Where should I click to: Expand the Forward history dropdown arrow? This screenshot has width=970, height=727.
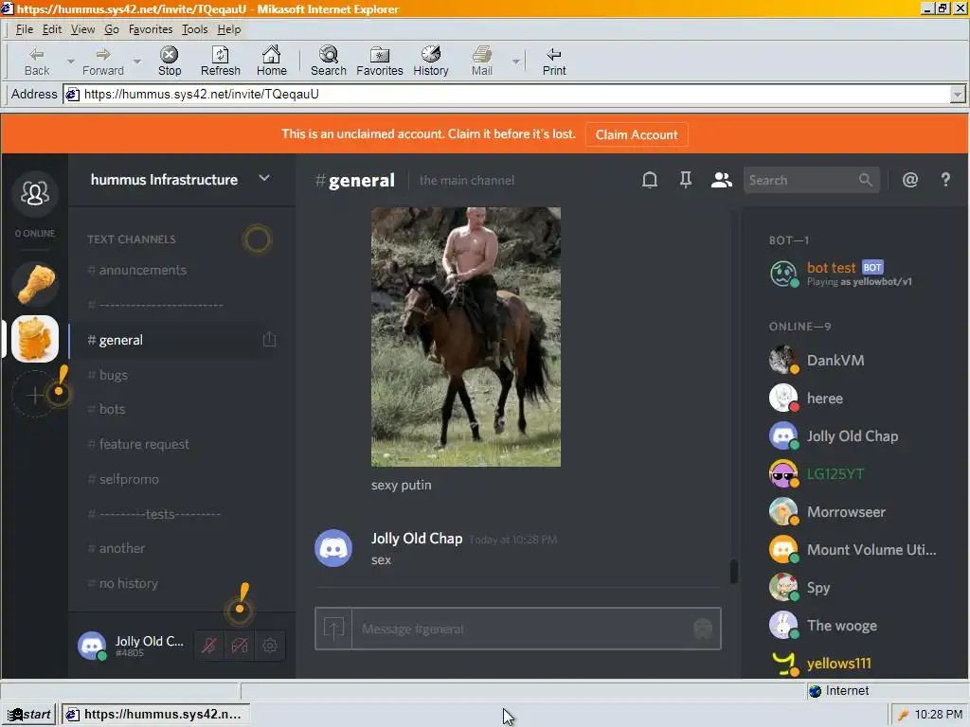click(137, 62)
